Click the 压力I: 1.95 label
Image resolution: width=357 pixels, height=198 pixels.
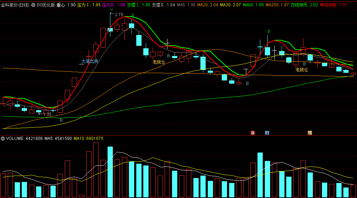point(89,5)
